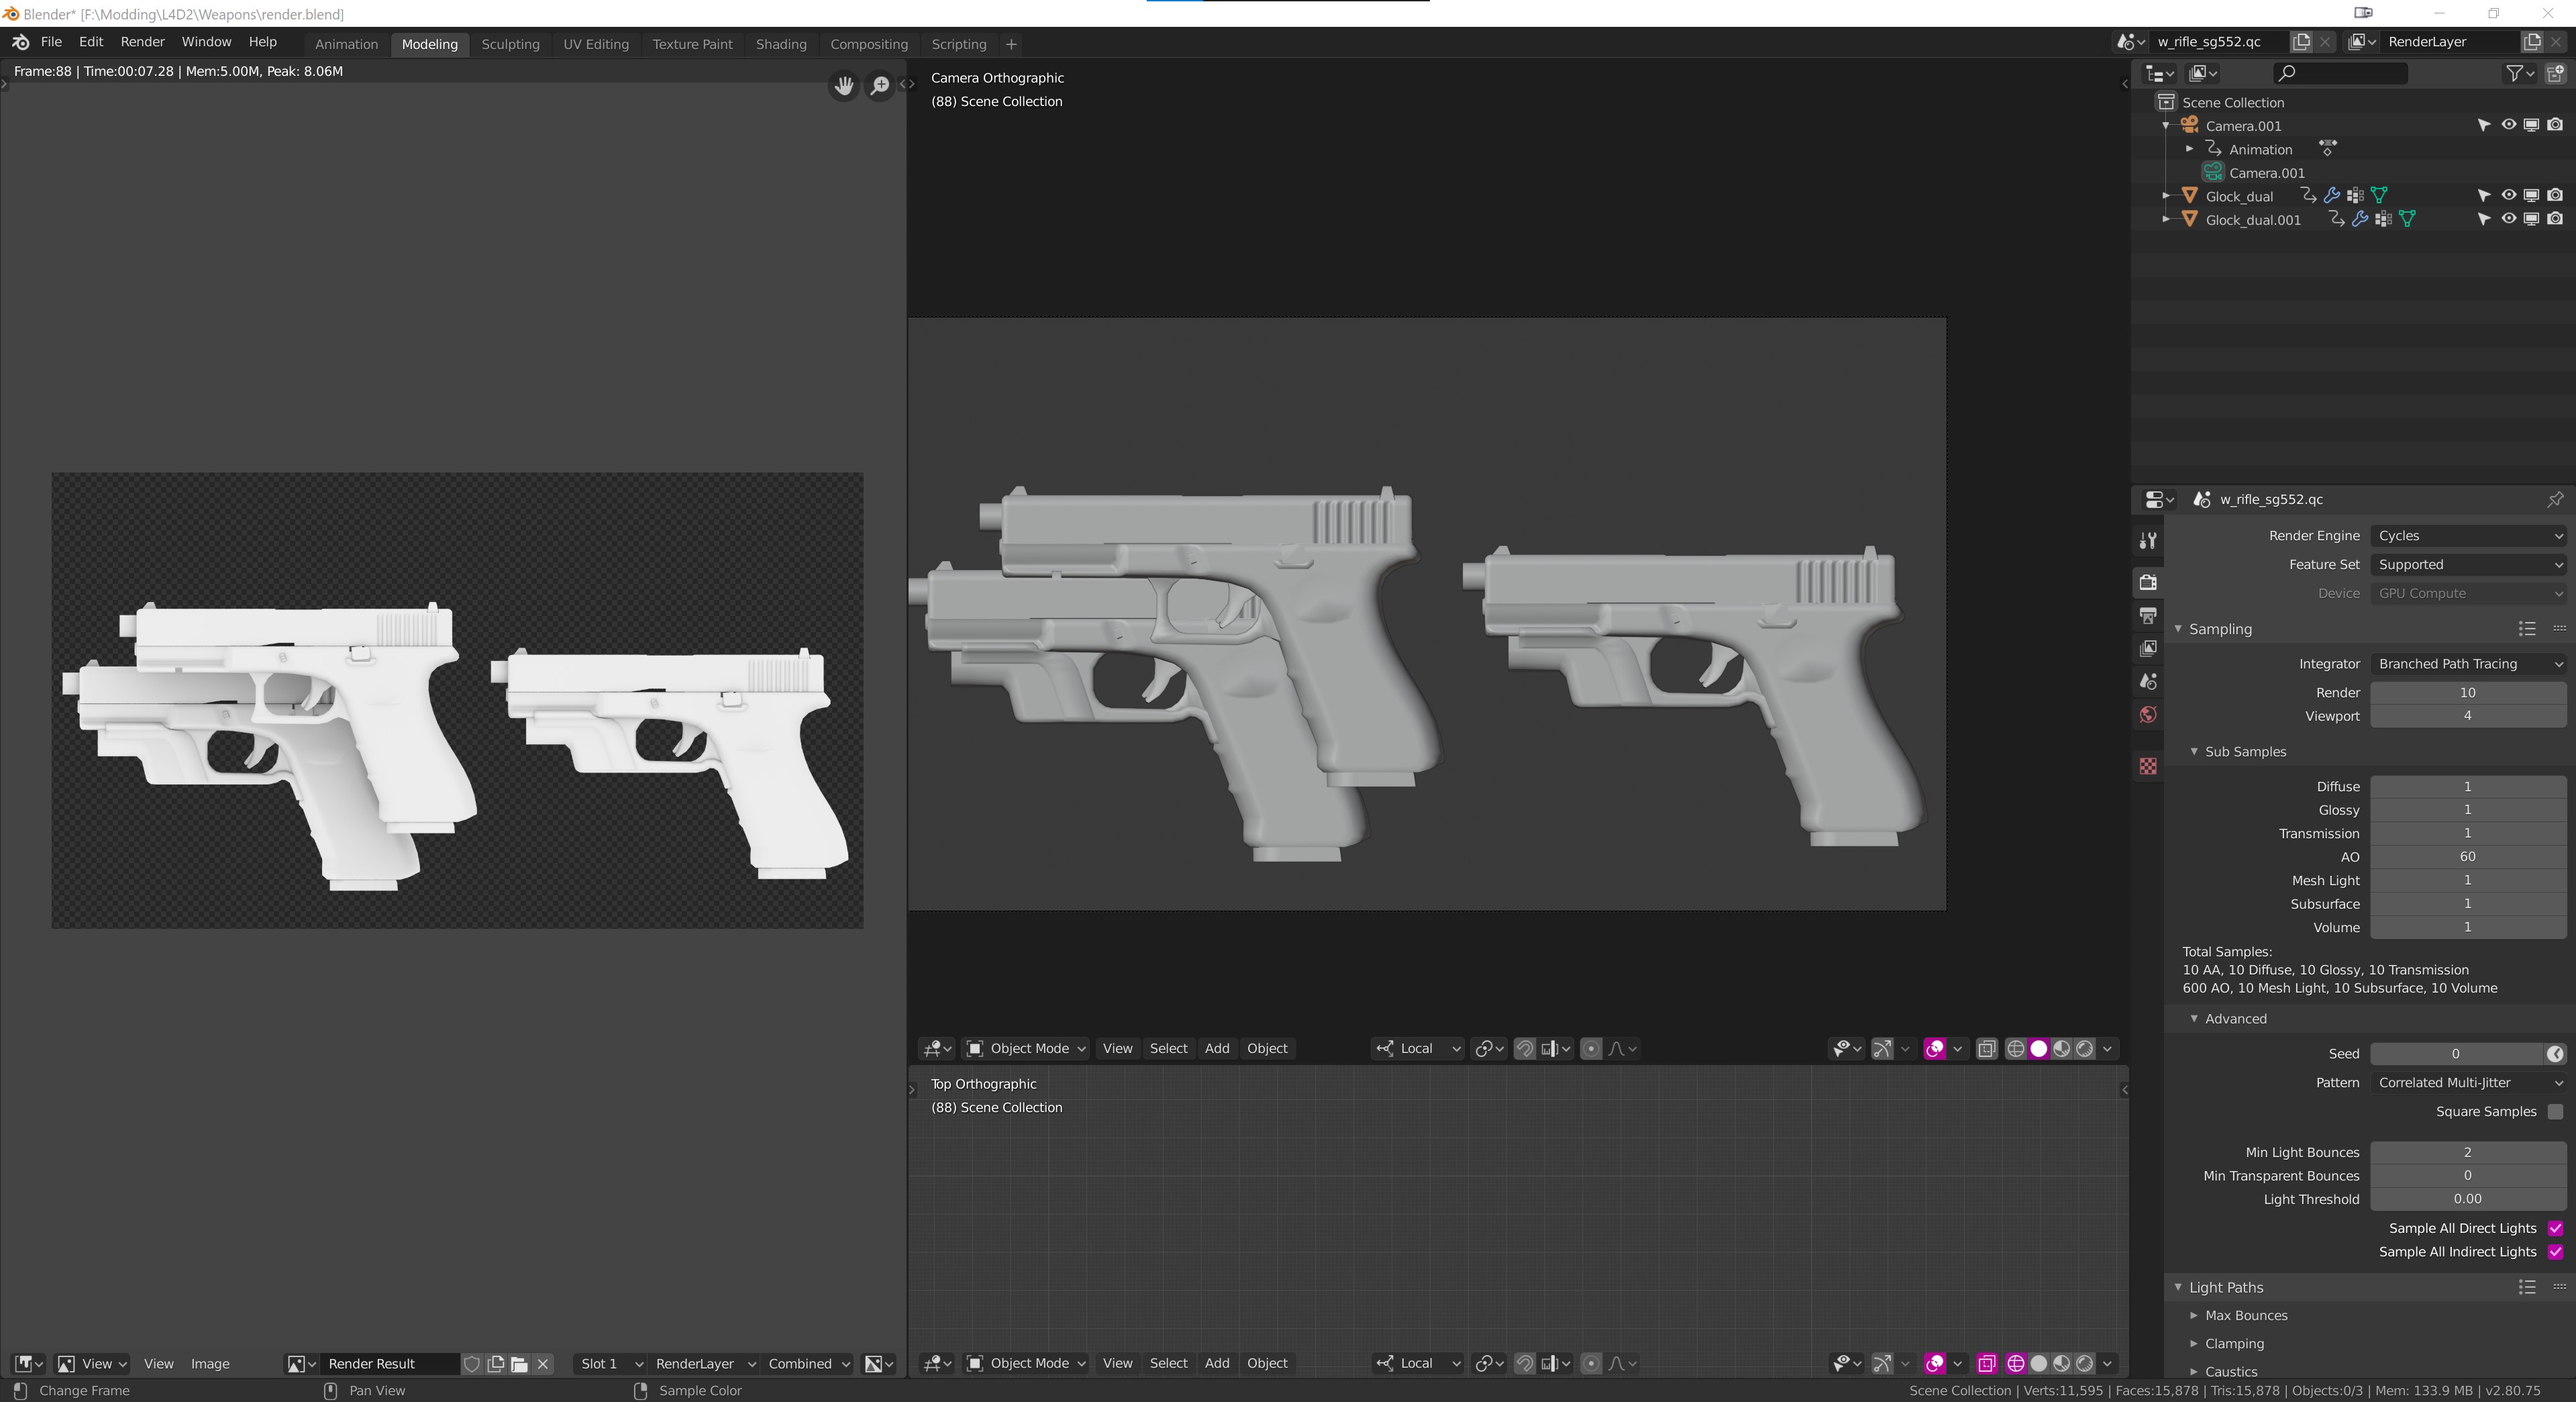Screen dimensions: 2576x1402
Task: Open the Integrator dropdown
Action: pyautogui.click(x=2467, y=664)
